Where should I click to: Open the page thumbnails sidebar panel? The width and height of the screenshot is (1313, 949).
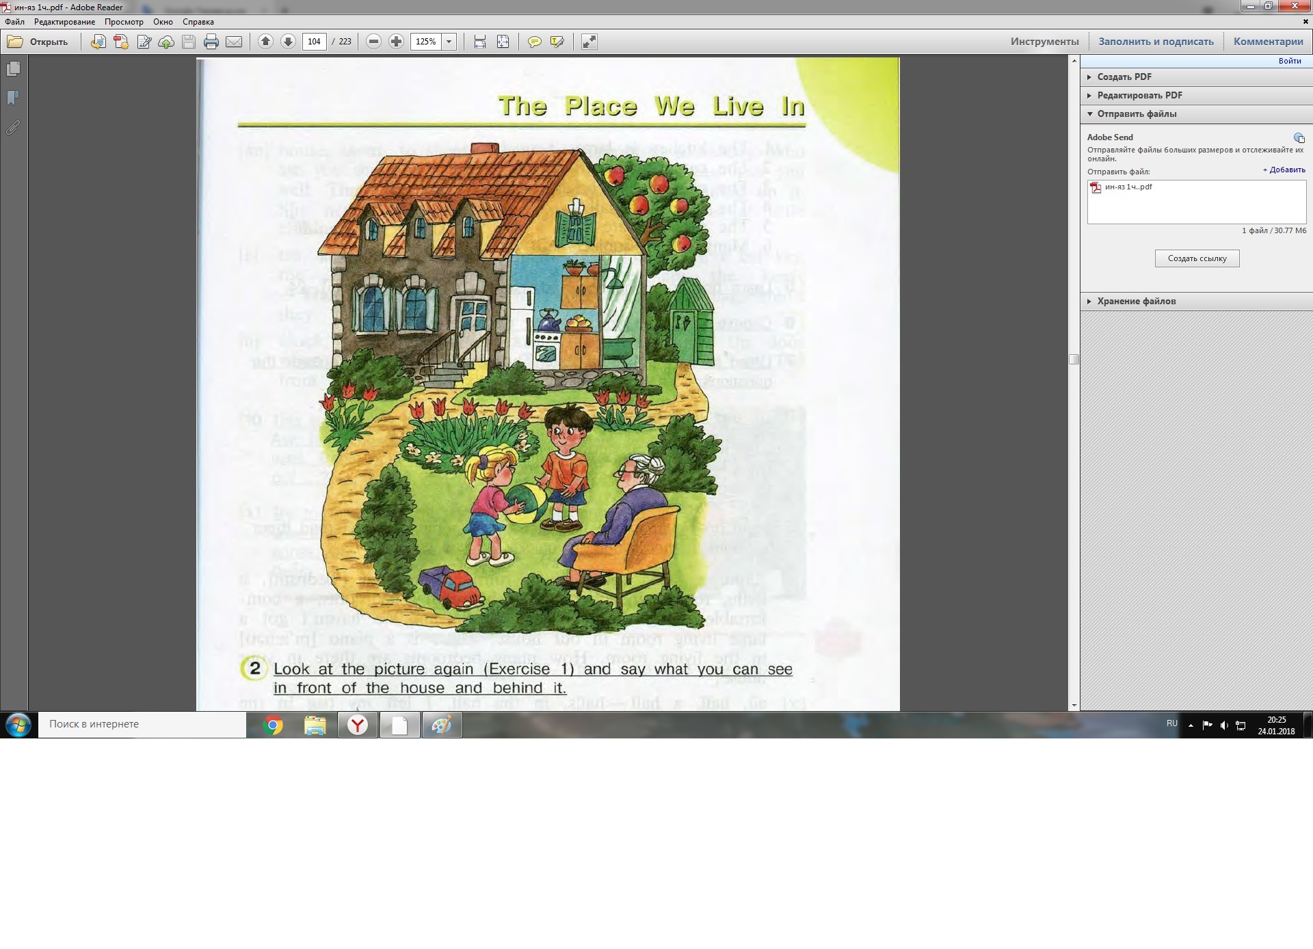pos(13,69)
